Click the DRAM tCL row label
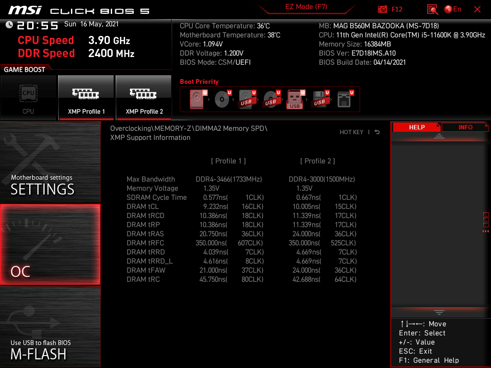 point(142,206)
